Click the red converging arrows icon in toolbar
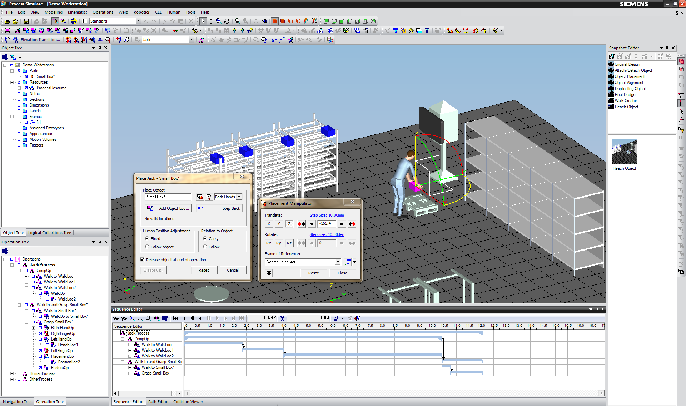686x406 pixels. (x=175, y=31)
